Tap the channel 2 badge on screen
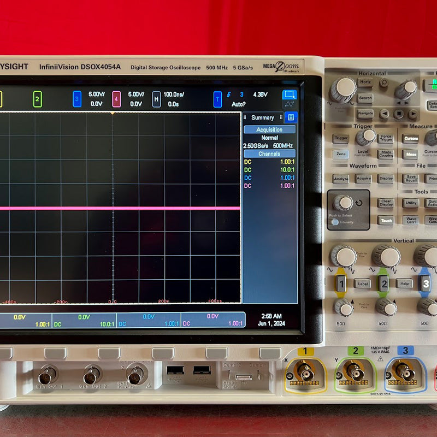Screen dimensions: 437x437 pos(37,99)
